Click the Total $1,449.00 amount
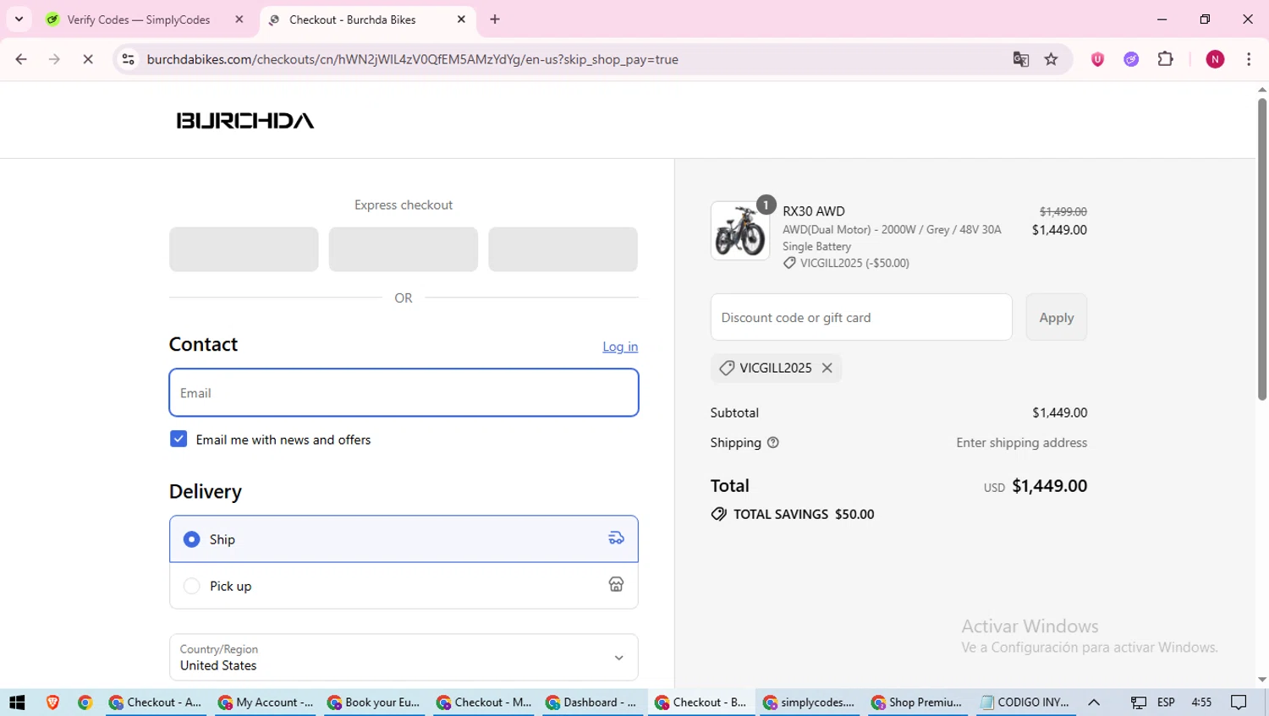Image resolution: width=1269 pixels, height=716 pixels. click(x=1050, y=486)
